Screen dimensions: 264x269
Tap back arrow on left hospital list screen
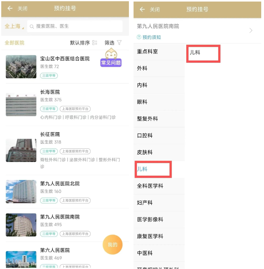(x=10, y=9)
